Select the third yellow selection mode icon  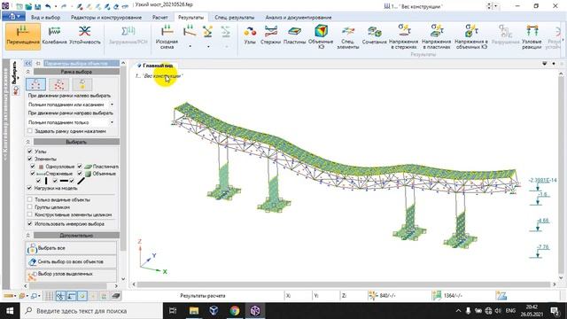coord(82,85)
